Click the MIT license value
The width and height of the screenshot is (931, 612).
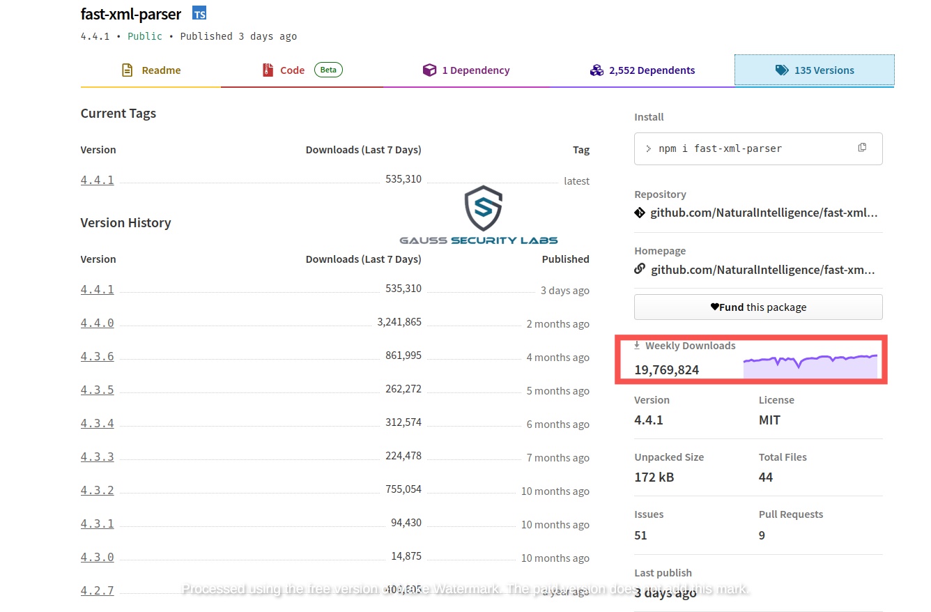pos(769,420)
